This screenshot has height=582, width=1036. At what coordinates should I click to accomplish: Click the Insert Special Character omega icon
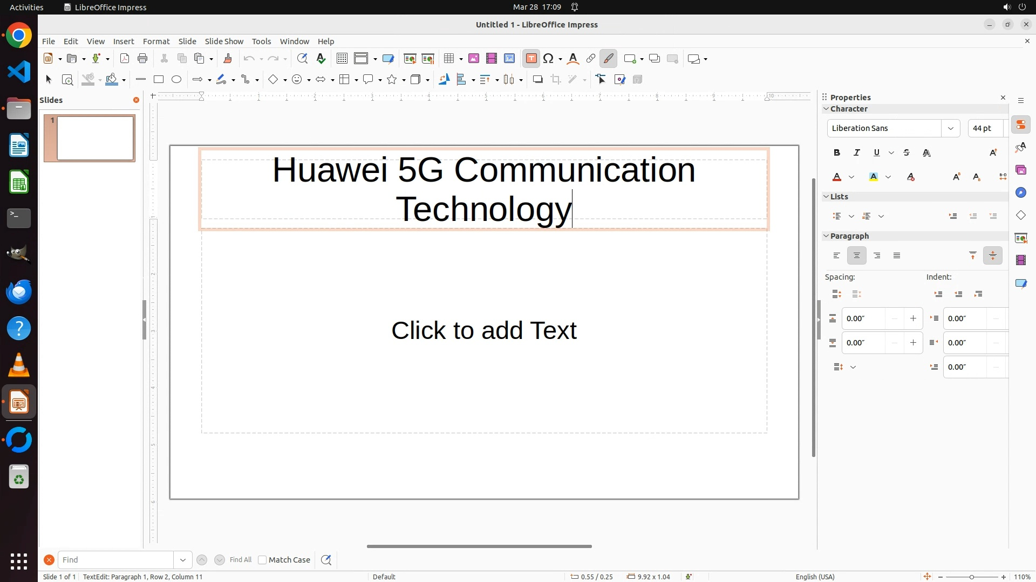pyautogui.click(x=549, y=59)
